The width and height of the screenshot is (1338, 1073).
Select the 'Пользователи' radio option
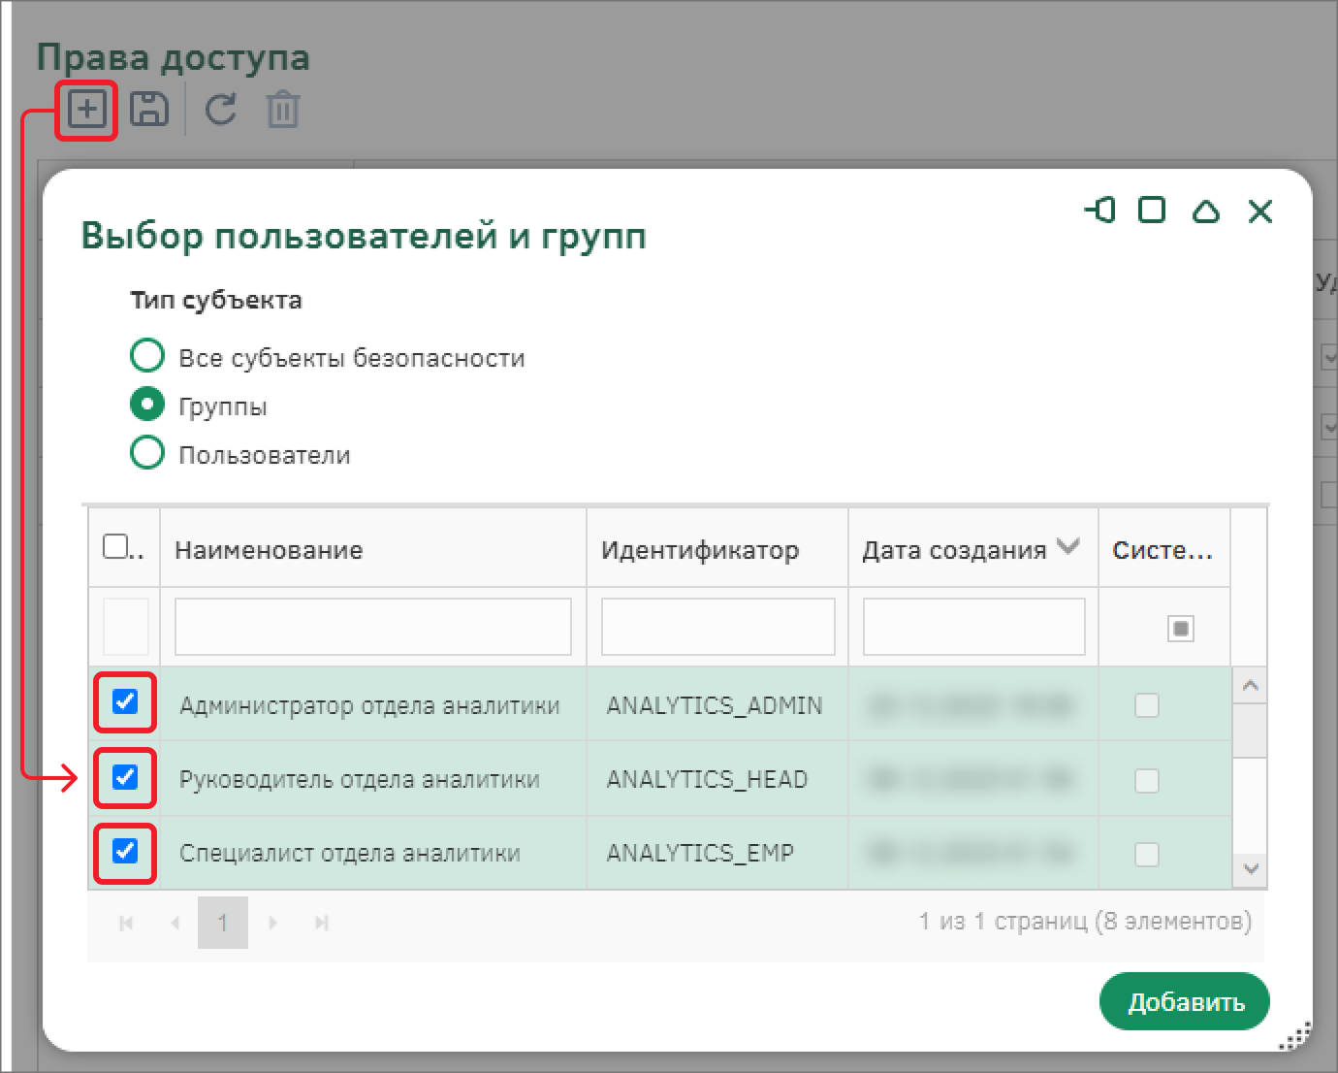point(147,453)
